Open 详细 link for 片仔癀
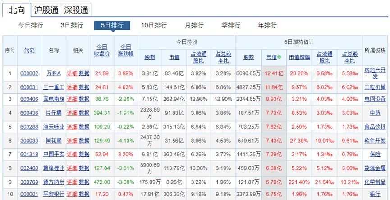390x200 pixels. point(72,113)
